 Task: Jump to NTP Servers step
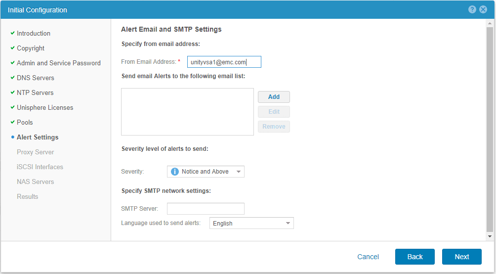(35, 92)
